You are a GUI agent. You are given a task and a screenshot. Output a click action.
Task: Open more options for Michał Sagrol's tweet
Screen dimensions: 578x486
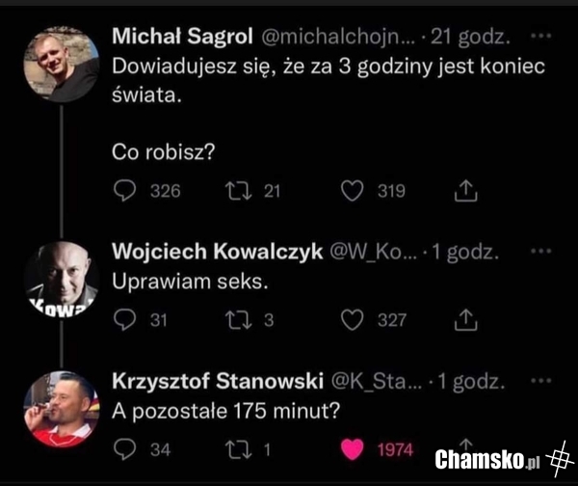click(x=540, y=36)
